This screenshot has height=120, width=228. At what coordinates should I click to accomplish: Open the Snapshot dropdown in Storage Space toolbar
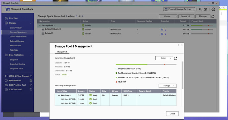186,16
